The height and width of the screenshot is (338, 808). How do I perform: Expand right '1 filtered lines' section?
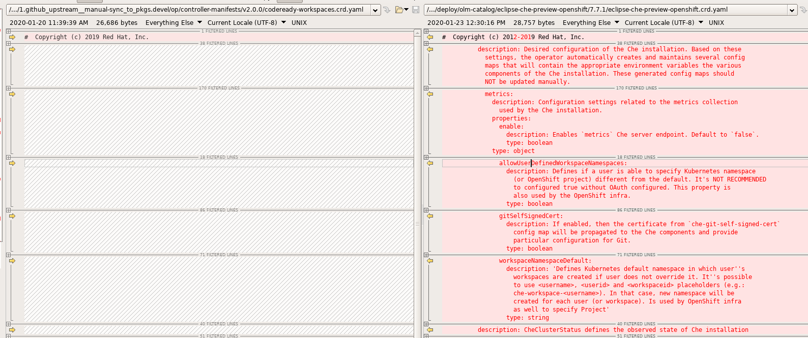(426, 31)
